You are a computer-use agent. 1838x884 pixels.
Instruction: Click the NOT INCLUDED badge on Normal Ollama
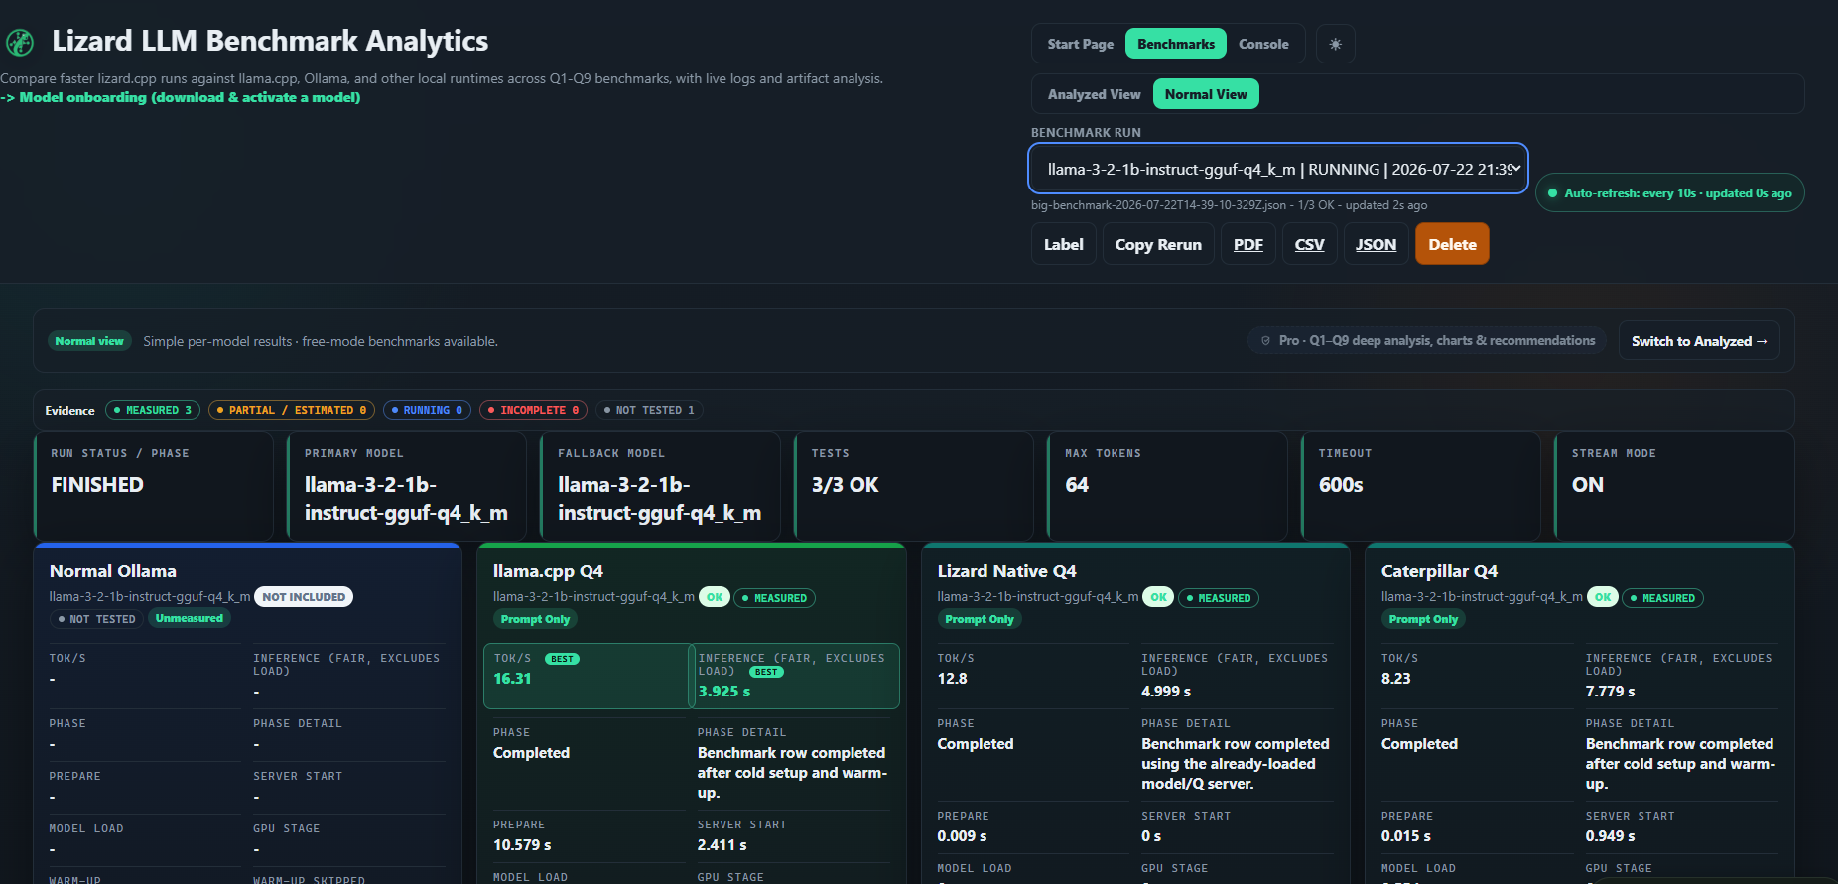304,597
